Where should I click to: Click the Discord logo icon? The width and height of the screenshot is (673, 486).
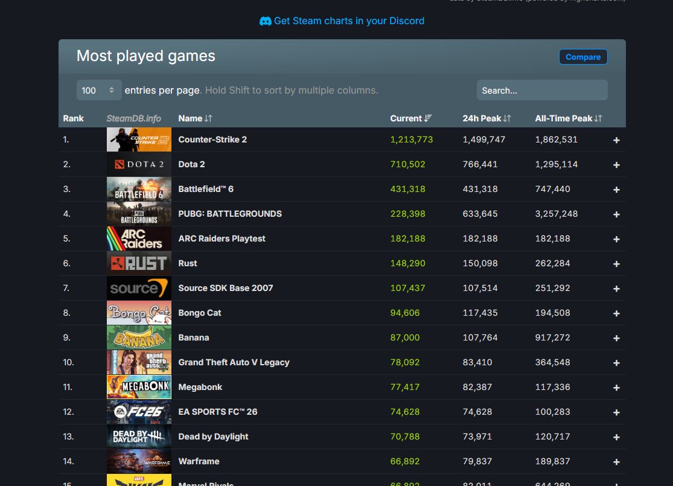[265, 21]
